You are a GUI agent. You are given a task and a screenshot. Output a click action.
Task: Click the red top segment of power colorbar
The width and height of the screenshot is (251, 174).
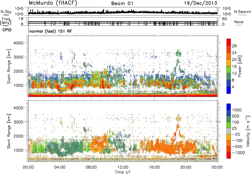point(229,42)
